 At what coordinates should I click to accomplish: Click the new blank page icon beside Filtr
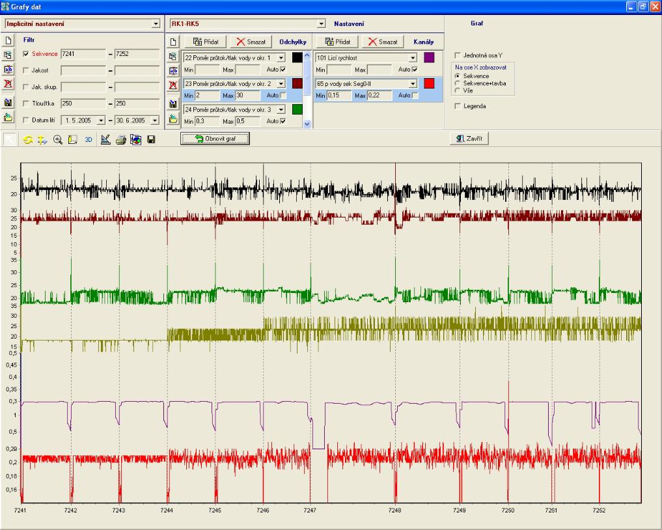click(8, 40)
